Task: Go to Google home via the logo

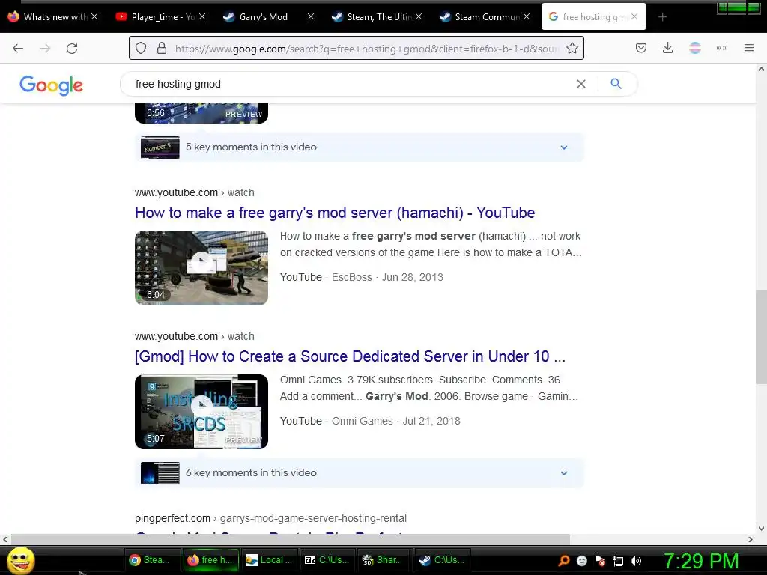Action: [52, 85]
